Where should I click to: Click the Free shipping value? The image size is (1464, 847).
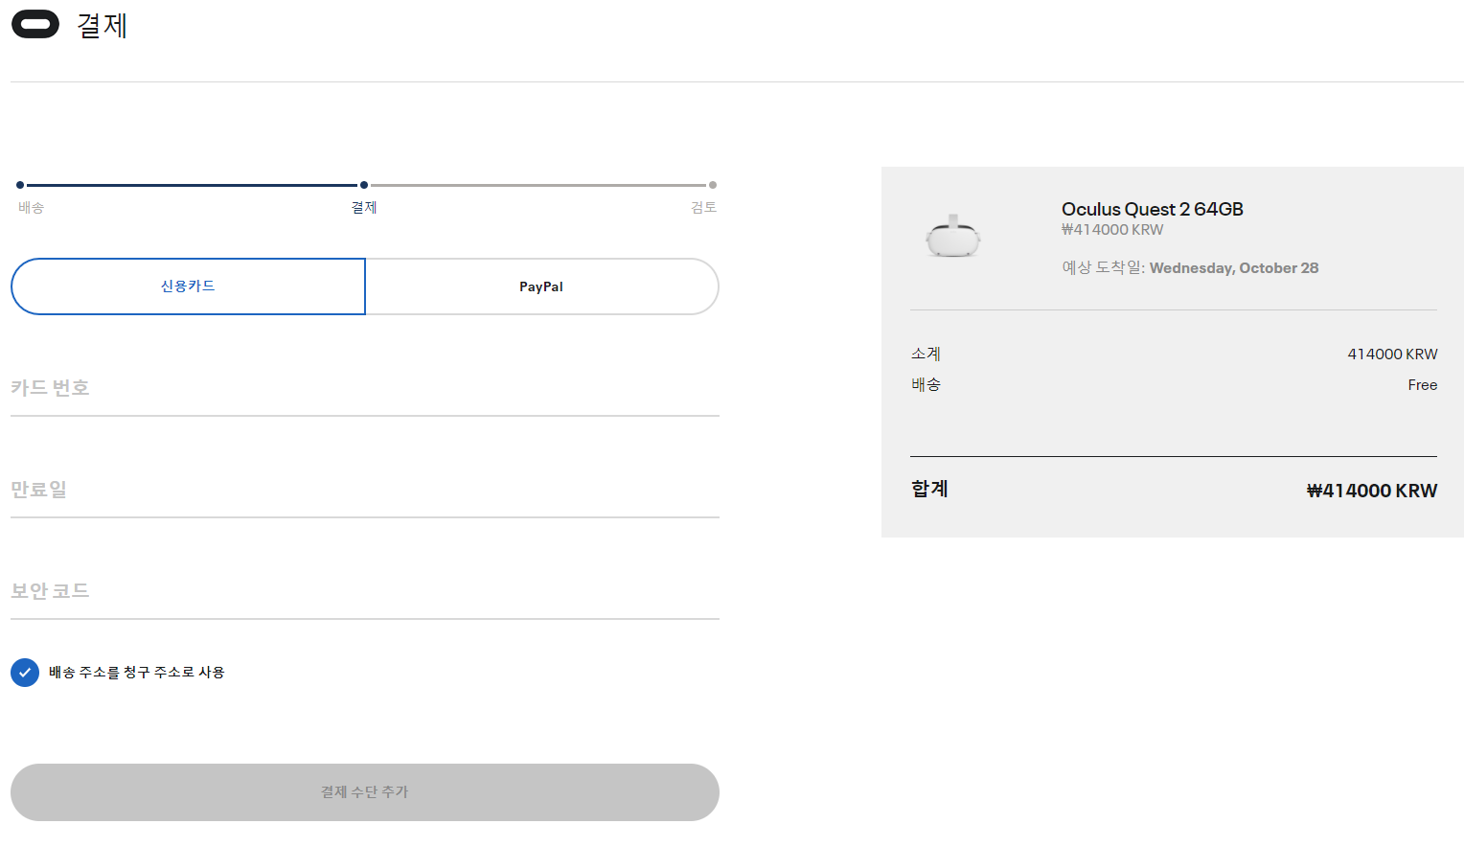1423,385
